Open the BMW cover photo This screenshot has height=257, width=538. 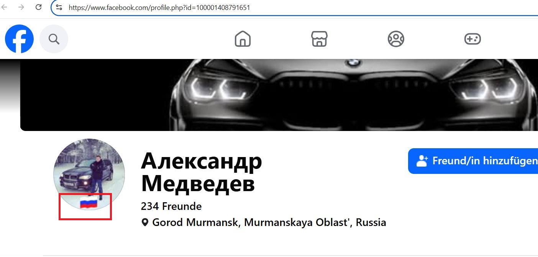[x=279, y=95]
